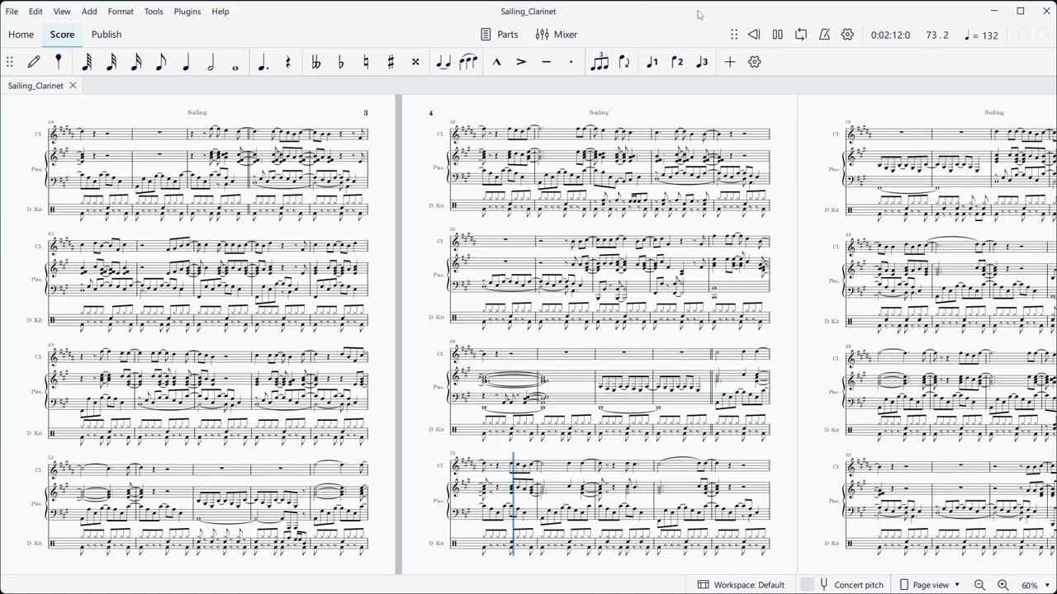Toggle the rest input icon
The width and height of the screenshot is (1057, 594).
point(288,62)
